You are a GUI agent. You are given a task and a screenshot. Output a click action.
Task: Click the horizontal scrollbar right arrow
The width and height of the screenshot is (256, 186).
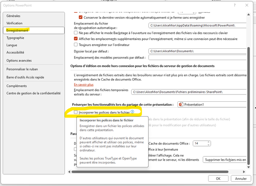click(244, 172)
